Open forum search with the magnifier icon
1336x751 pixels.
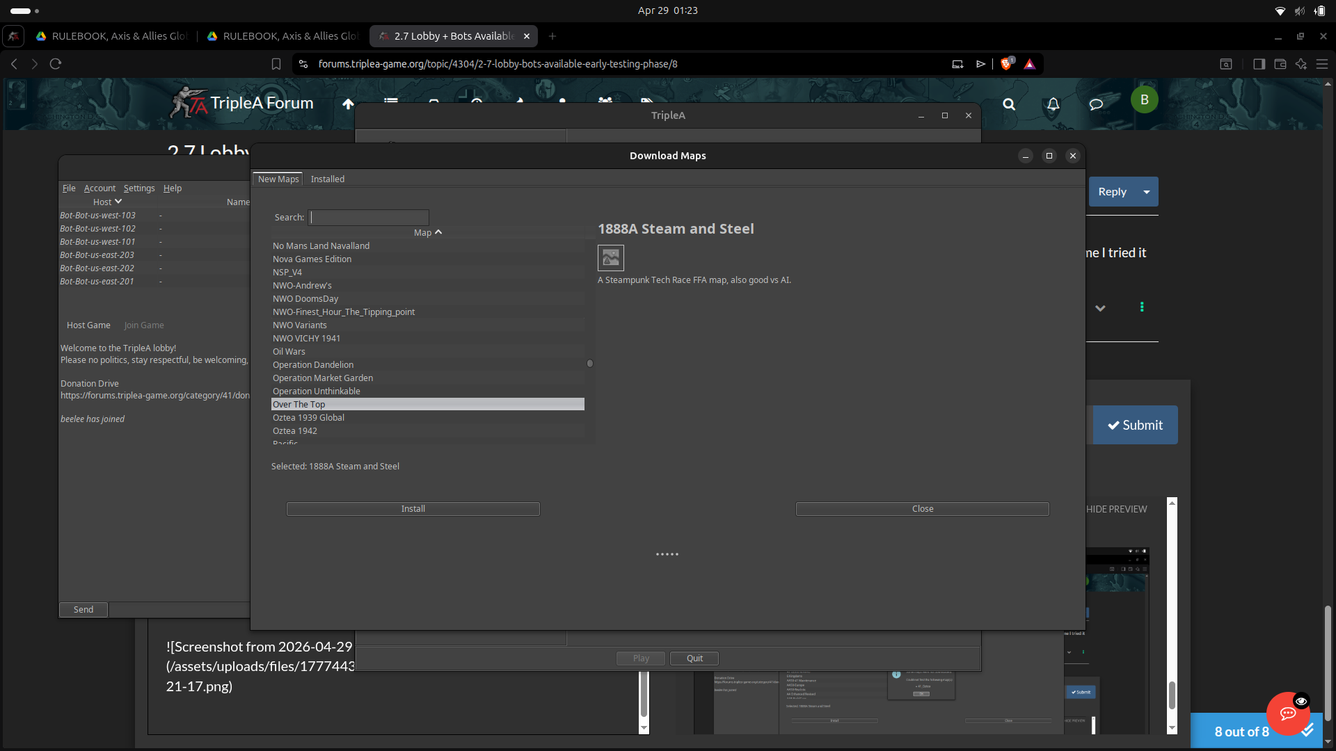(x=1008, y=105)
